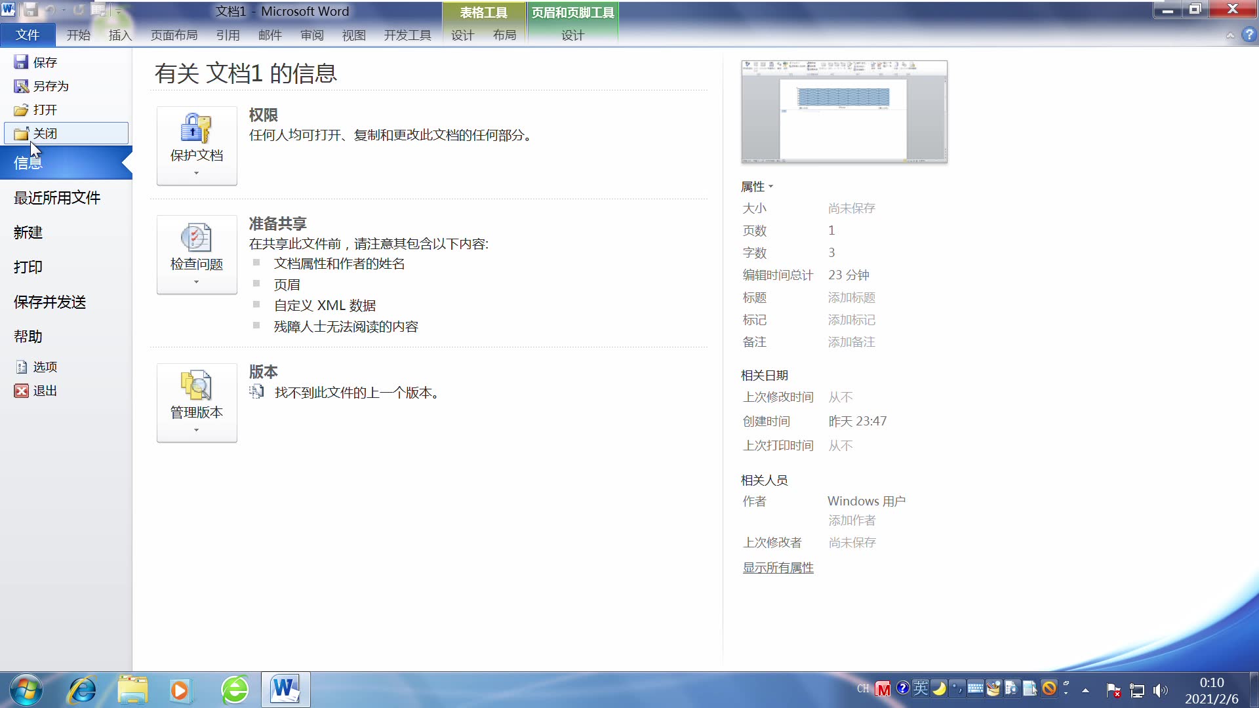Click the Add comments field

[x=851, y=342]
